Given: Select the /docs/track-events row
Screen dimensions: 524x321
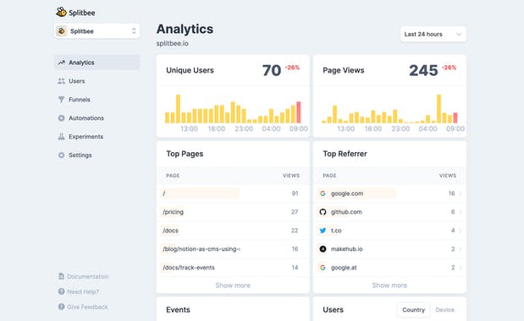Looking at the screenshot, I should [233, 267].
